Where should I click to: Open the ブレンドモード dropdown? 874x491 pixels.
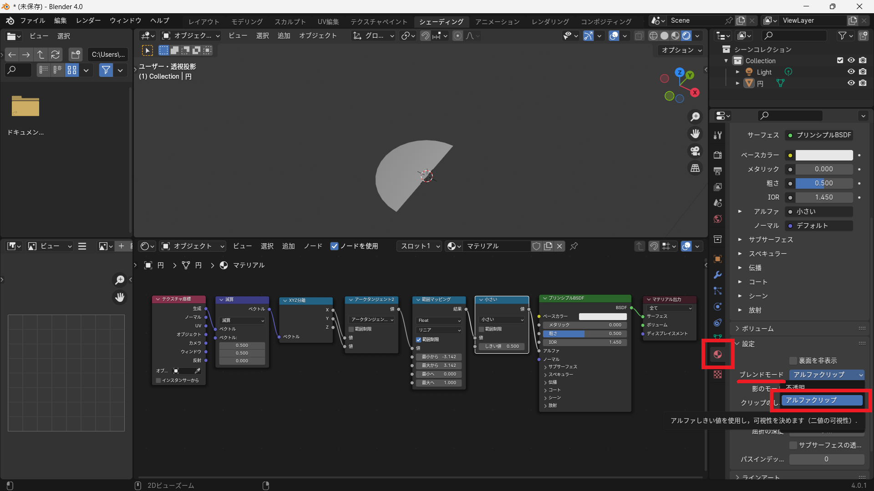click(x=826, y=375)
